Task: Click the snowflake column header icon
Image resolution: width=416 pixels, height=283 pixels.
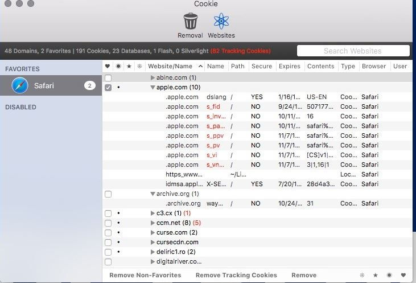Action: [139, 66]
